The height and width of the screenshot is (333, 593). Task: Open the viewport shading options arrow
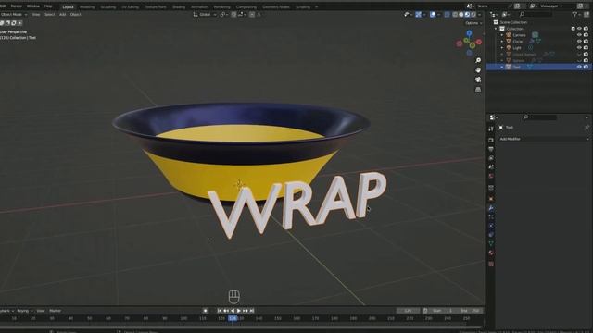(479, 15)
